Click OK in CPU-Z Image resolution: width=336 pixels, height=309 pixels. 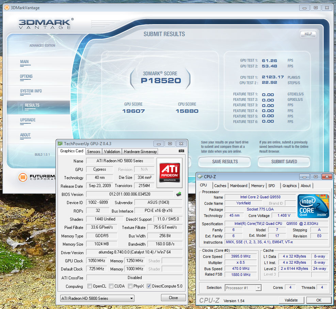coord(319,300)
